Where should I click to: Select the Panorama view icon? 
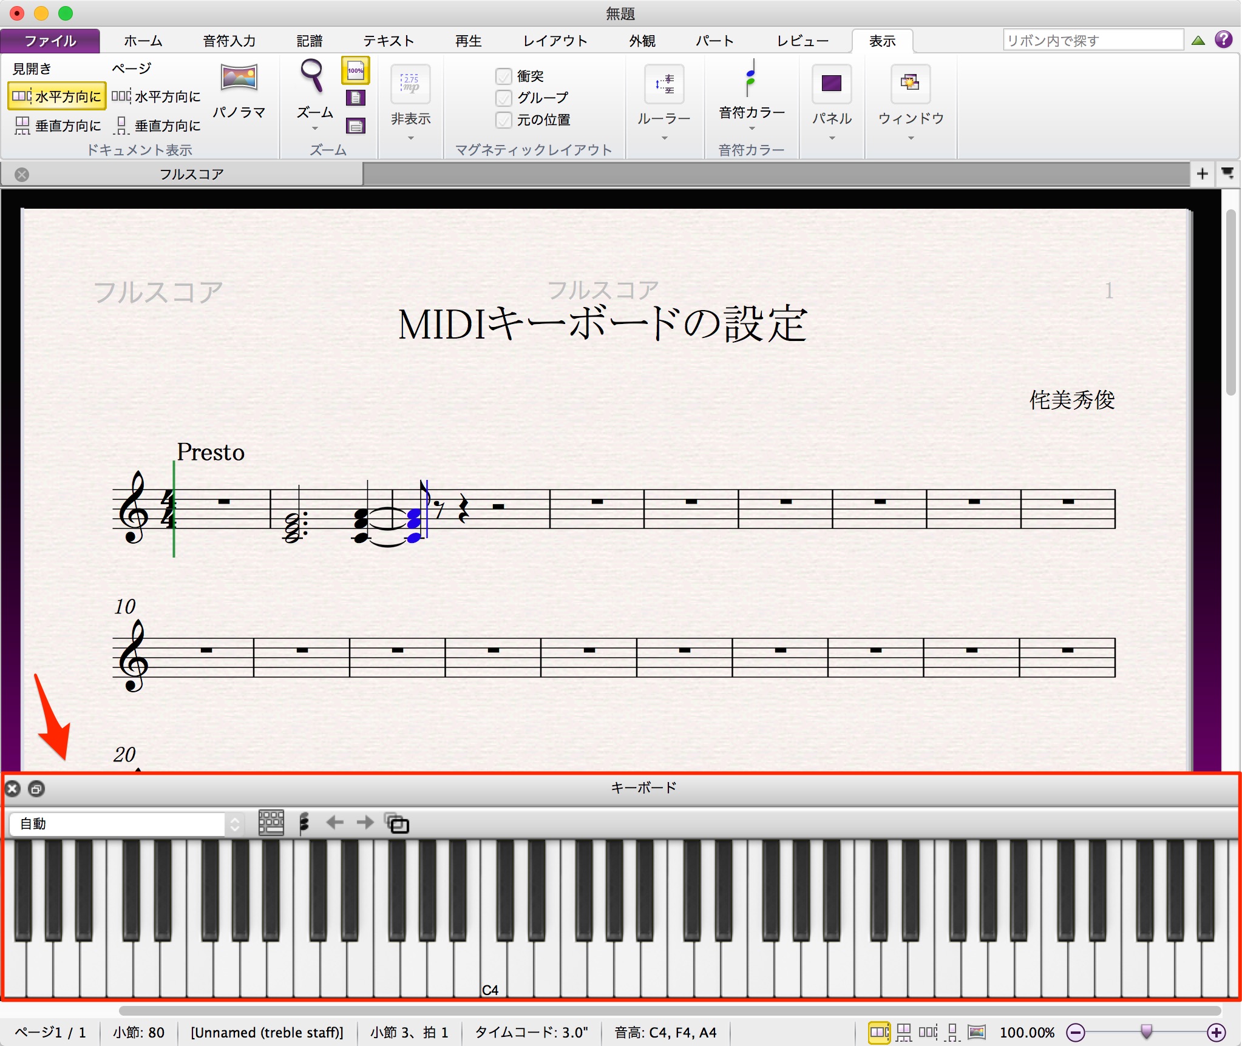tap(239, 78)
